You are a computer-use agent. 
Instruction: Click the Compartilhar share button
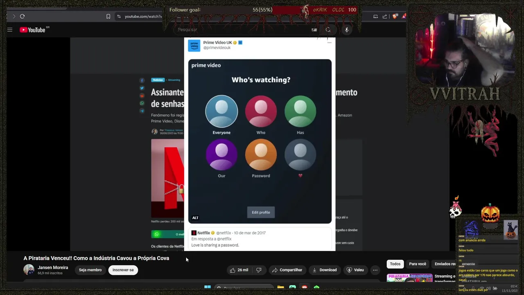287,270
